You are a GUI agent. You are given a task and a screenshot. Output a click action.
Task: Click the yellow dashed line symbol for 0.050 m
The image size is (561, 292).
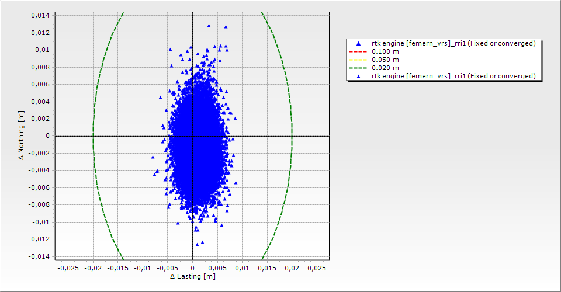358,60
